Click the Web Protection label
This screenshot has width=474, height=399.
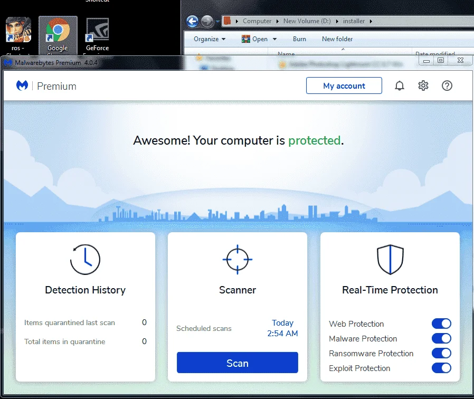pyautogui.click(x=356, y=324)
